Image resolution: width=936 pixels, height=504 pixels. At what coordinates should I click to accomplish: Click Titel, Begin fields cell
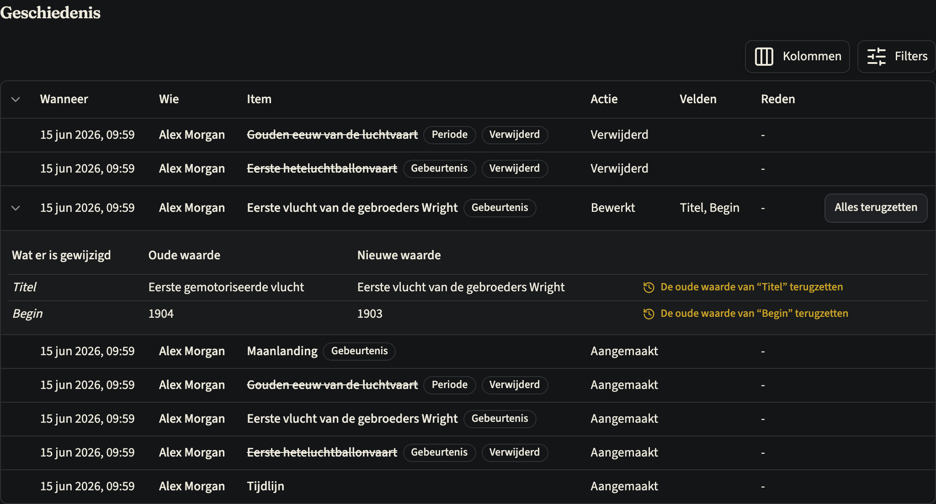(x=709, y=208)
